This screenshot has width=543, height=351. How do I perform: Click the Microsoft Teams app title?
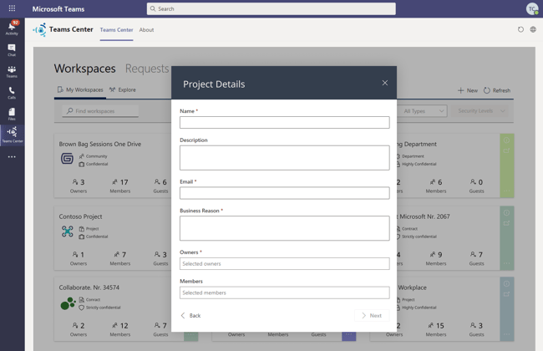(x=58, y=9)
